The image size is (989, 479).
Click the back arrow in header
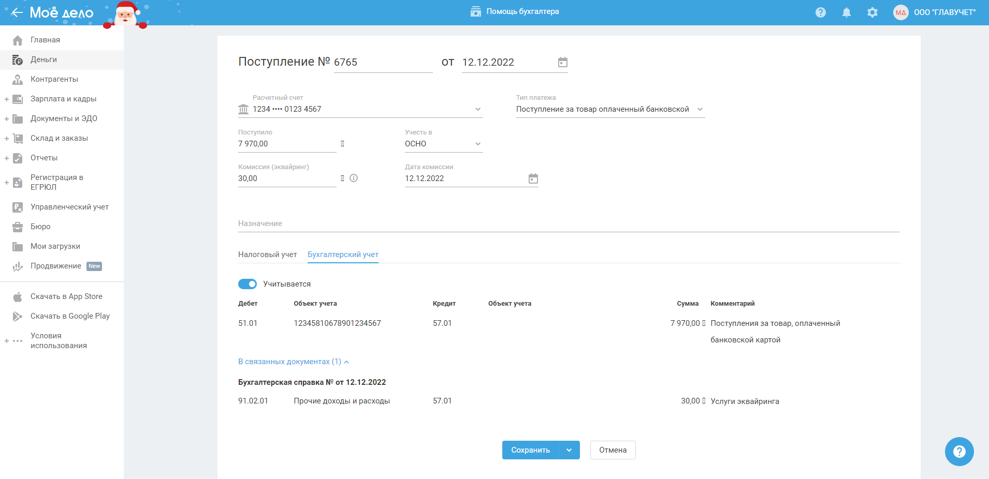pyautogui.click(x=17, y=12)
